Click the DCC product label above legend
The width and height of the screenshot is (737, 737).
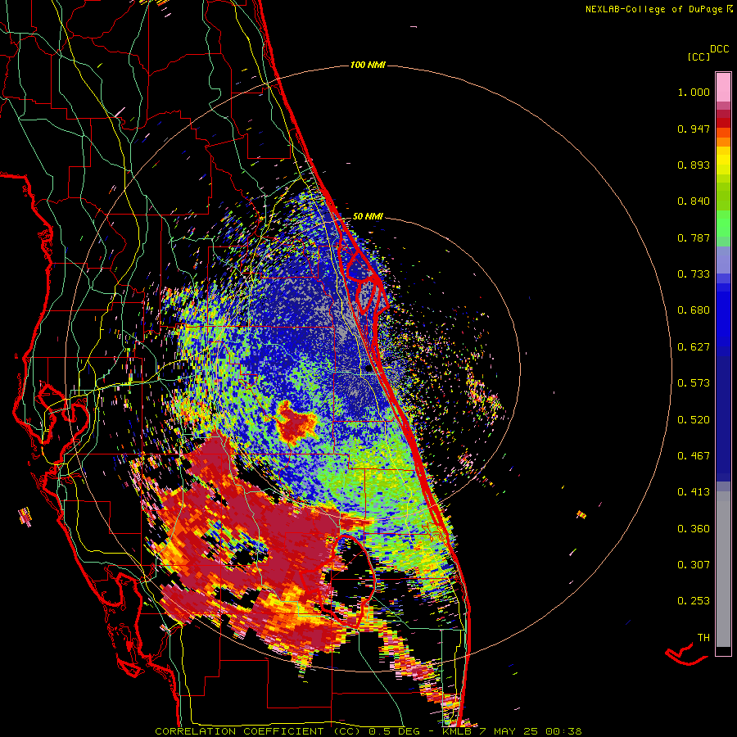tap(719, 49)
